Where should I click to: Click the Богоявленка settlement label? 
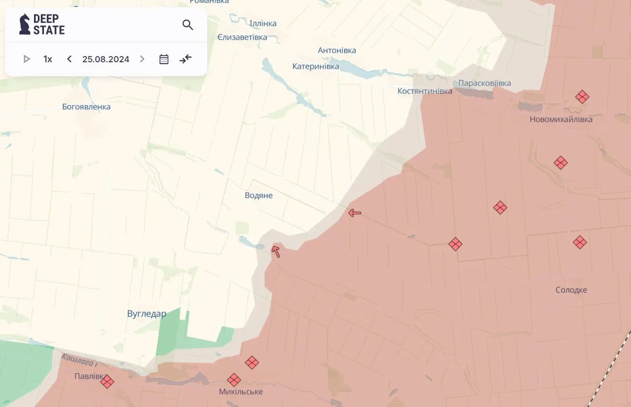click(x=86, y=107)
